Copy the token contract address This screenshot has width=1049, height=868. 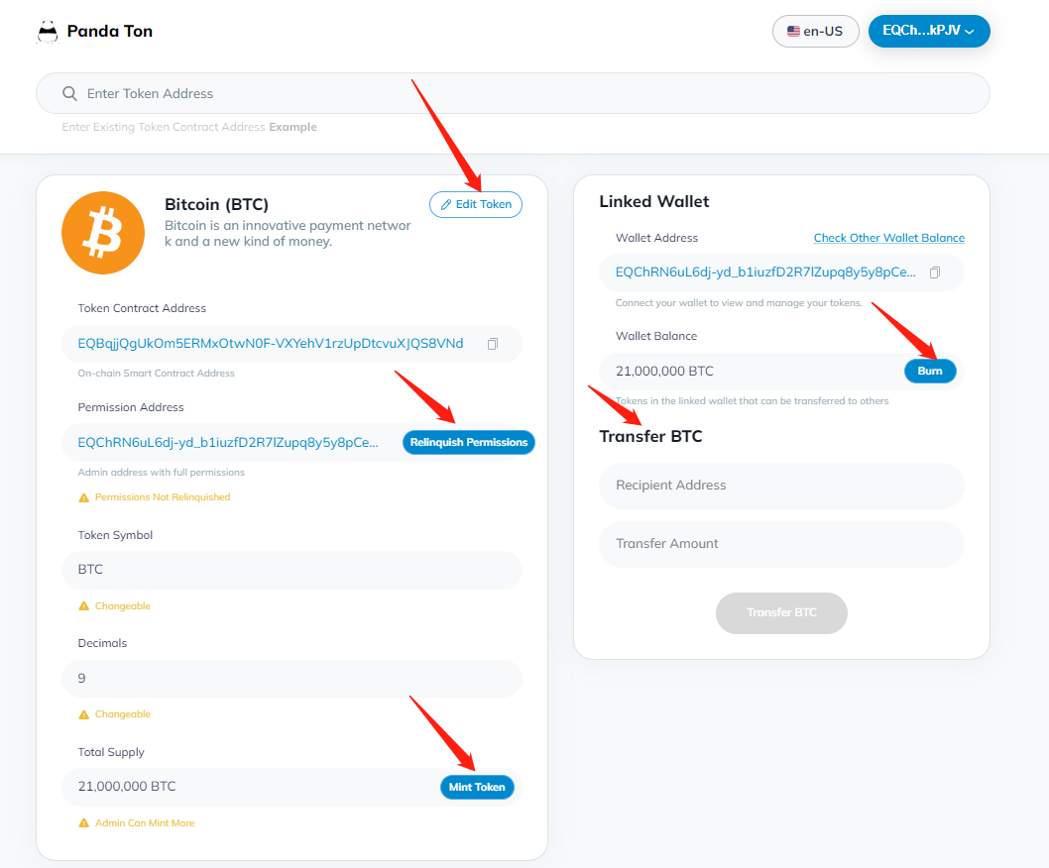click(493, 344)
